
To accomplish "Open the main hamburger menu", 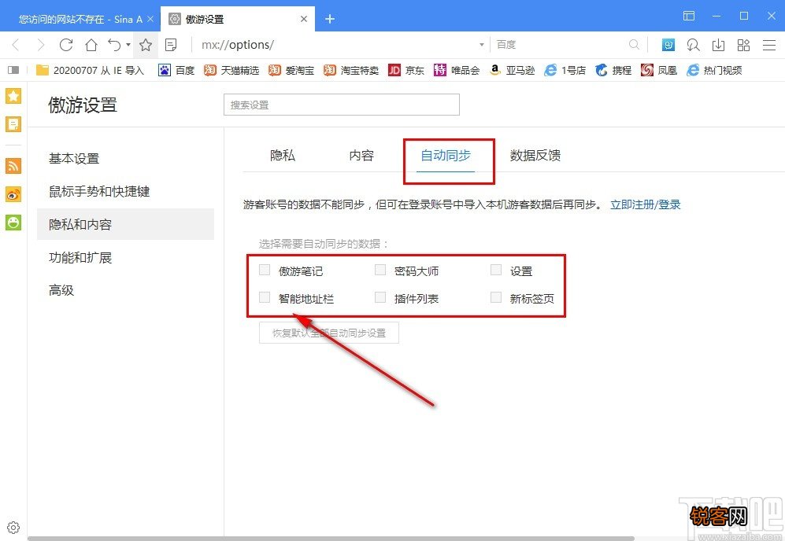I will coord(769,45).
